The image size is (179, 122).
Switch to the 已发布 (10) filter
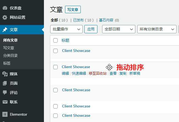click(83, 20)
